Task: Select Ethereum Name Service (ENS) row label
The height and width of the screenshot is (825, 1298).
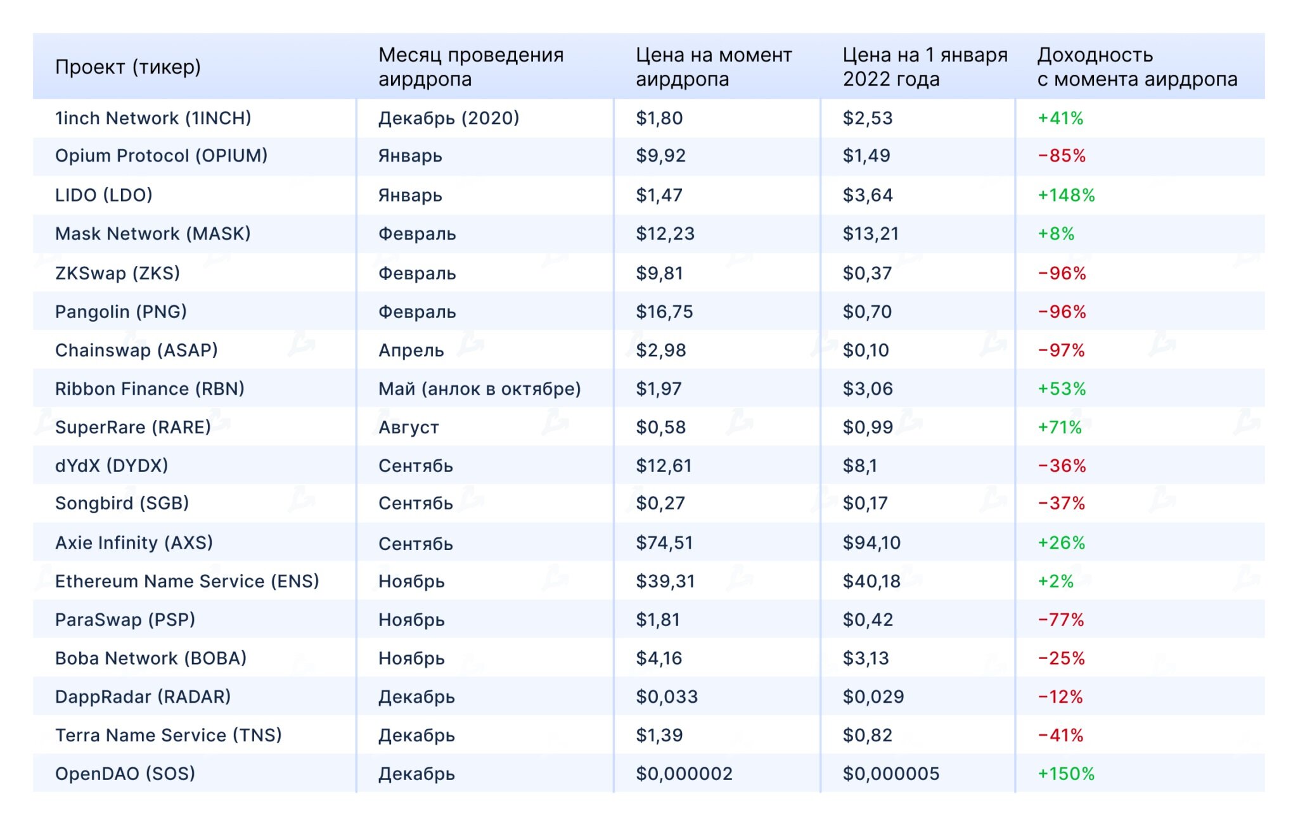Action: 187,582
